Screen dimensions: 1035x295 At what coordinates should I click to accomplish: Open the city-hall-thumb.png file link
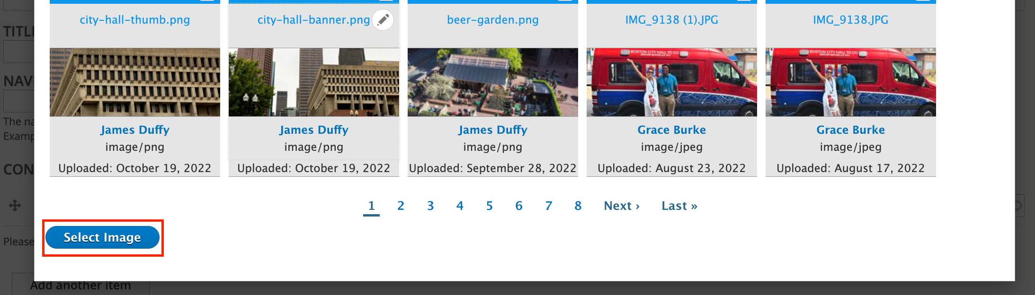134,20
